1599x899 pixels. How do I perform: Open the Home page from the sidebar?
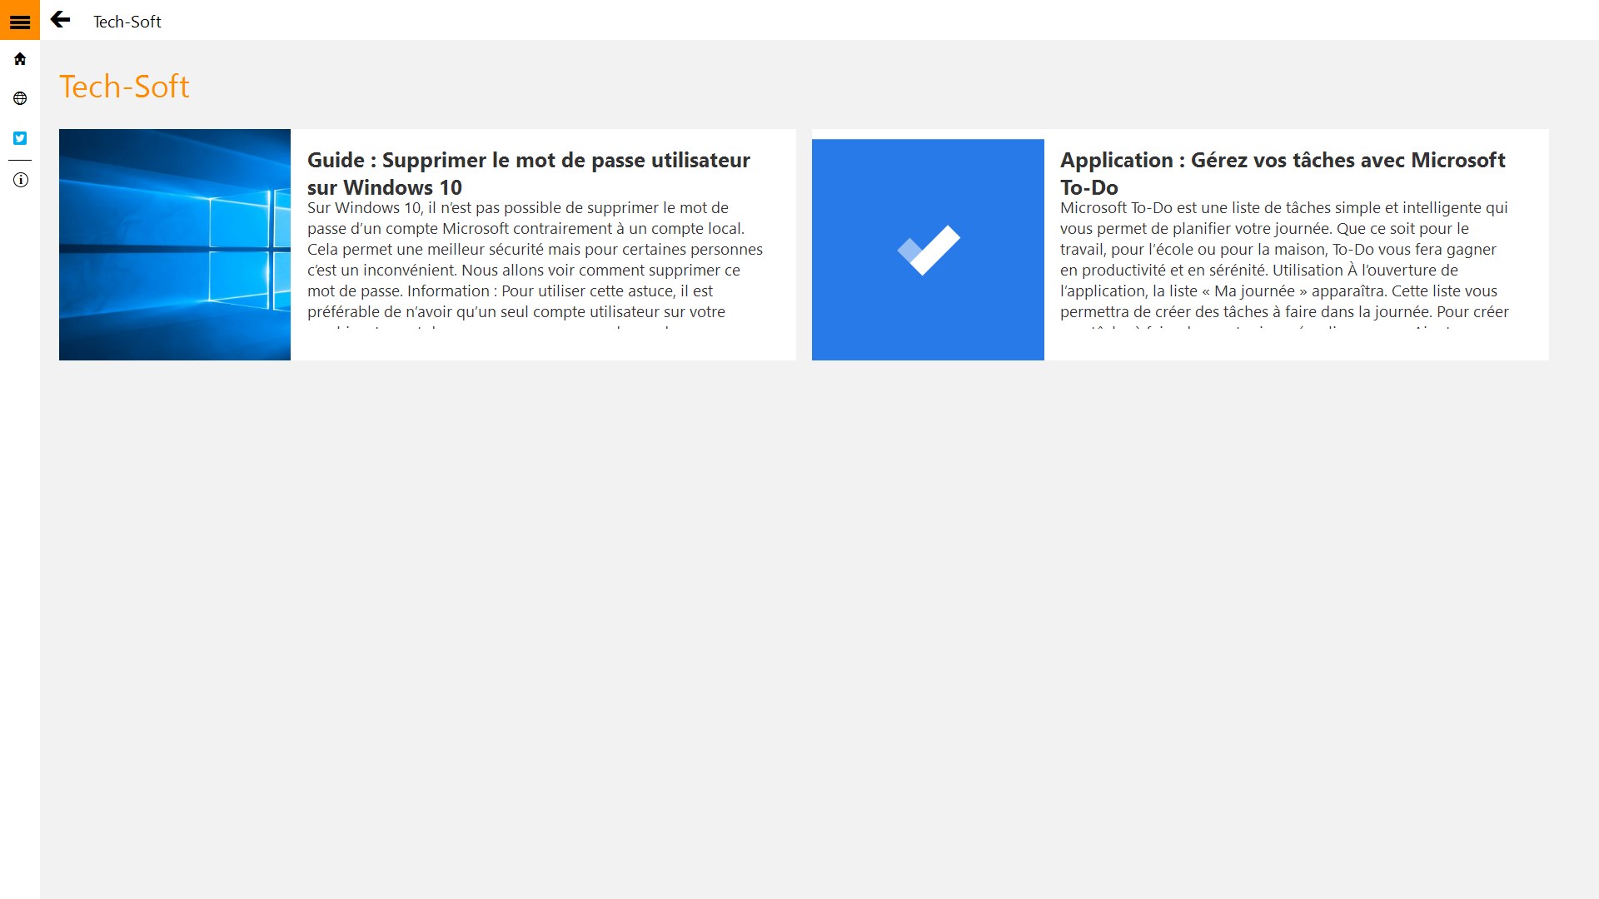pyautogui.click(x=20, y=59)
